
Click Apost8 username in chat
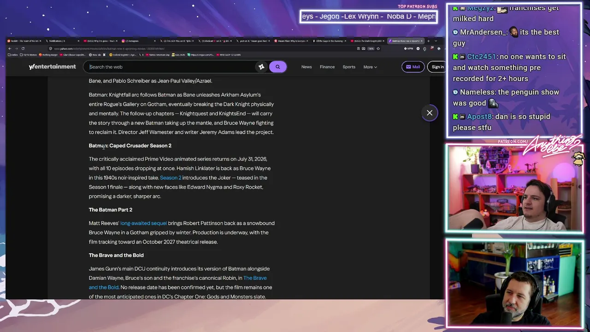click(479, 117)
